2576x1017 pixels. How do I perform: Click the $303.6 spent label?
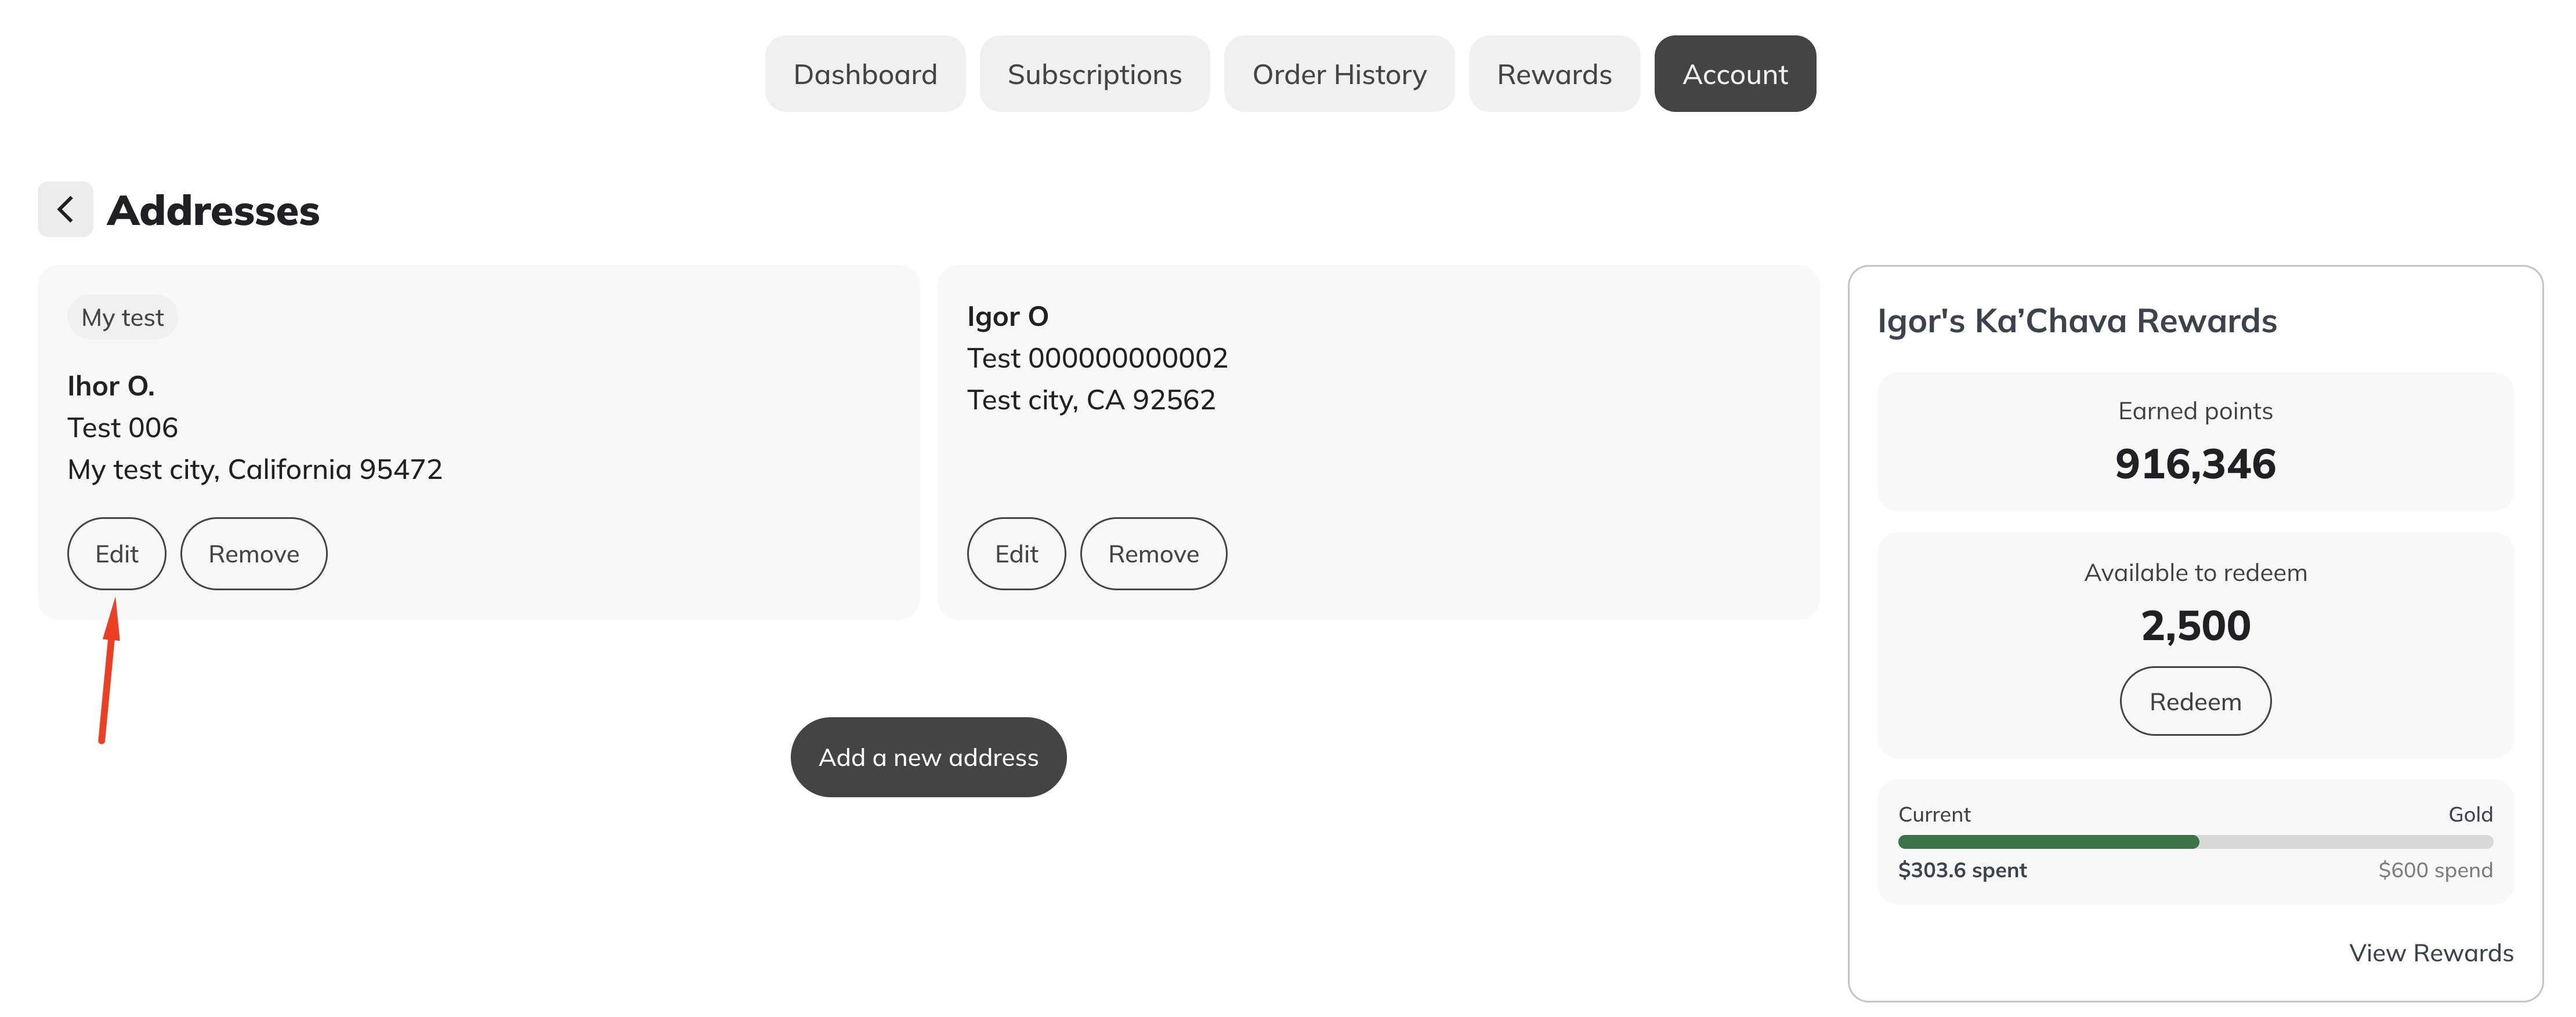coord(1962,870)
